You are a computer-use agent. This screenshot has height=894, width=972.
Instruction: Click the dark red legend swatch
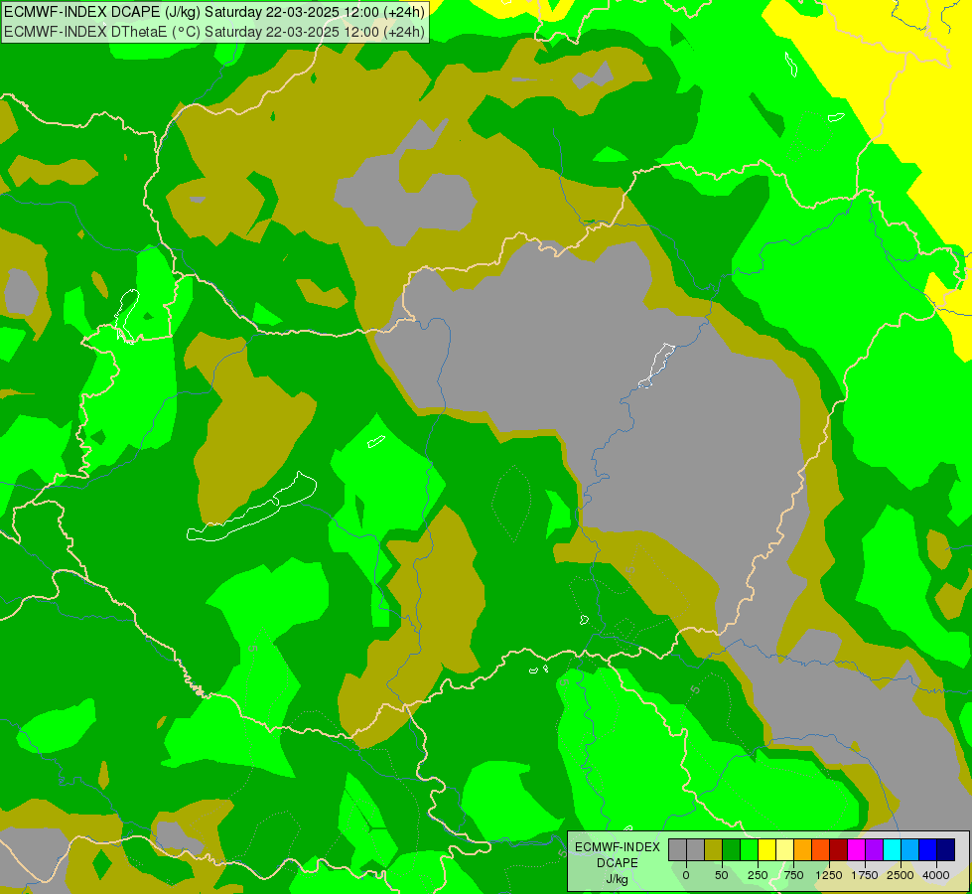coord(838,850)
